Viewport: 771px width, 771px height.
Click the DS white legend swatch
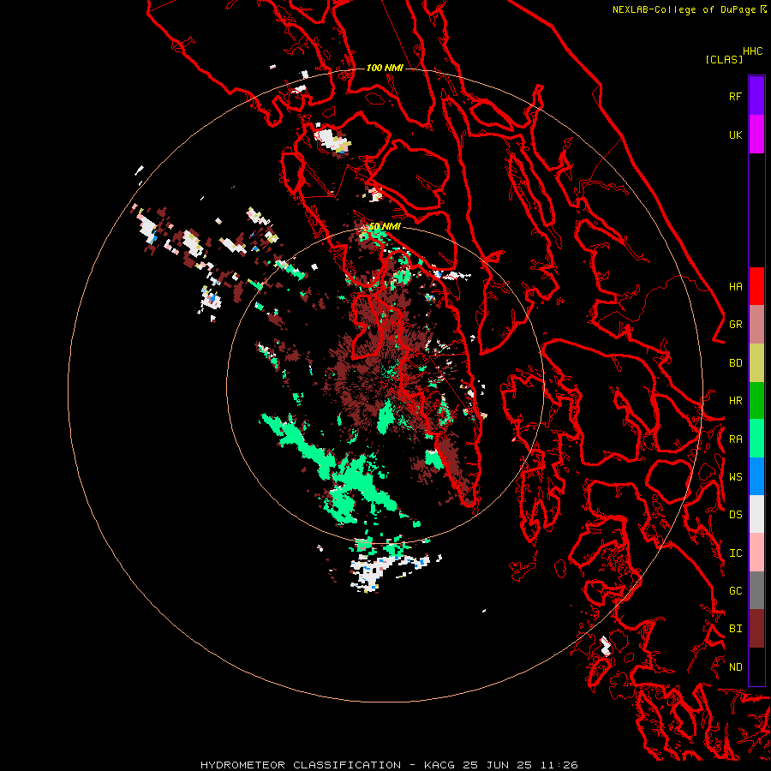tap(756, 514)
